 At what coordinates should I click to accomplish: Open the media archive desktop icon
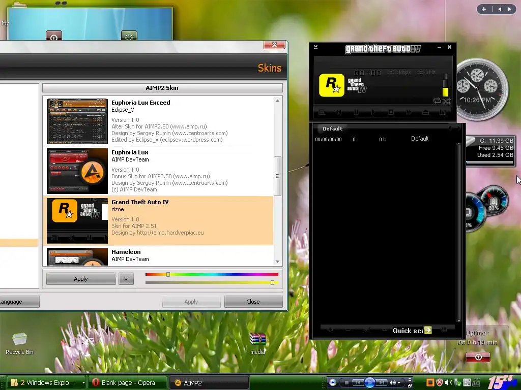click(x=258, y=344)
